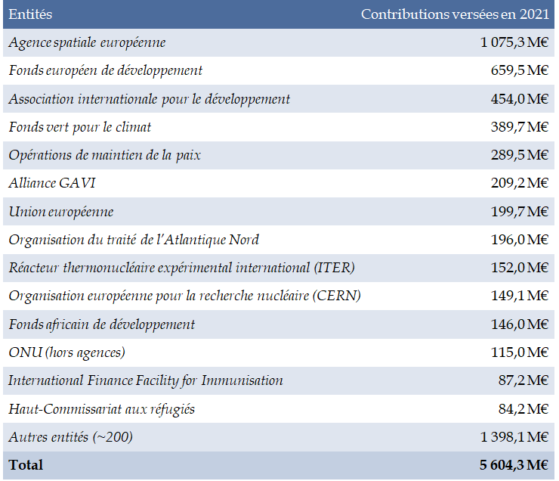
Task: Select the total amount 5 604,3 M€
Action: click(x=513, y=465)
